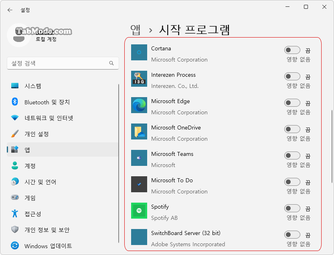Click Adobe Systems Incorporated publisher text
The height and width of the screenshot is (255, 334).
pyautogui.click(x=188, y=244)
